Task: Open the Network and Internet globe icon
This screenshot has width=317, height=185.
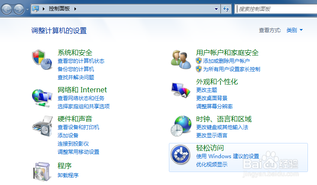Action: (x=42, y=98)
